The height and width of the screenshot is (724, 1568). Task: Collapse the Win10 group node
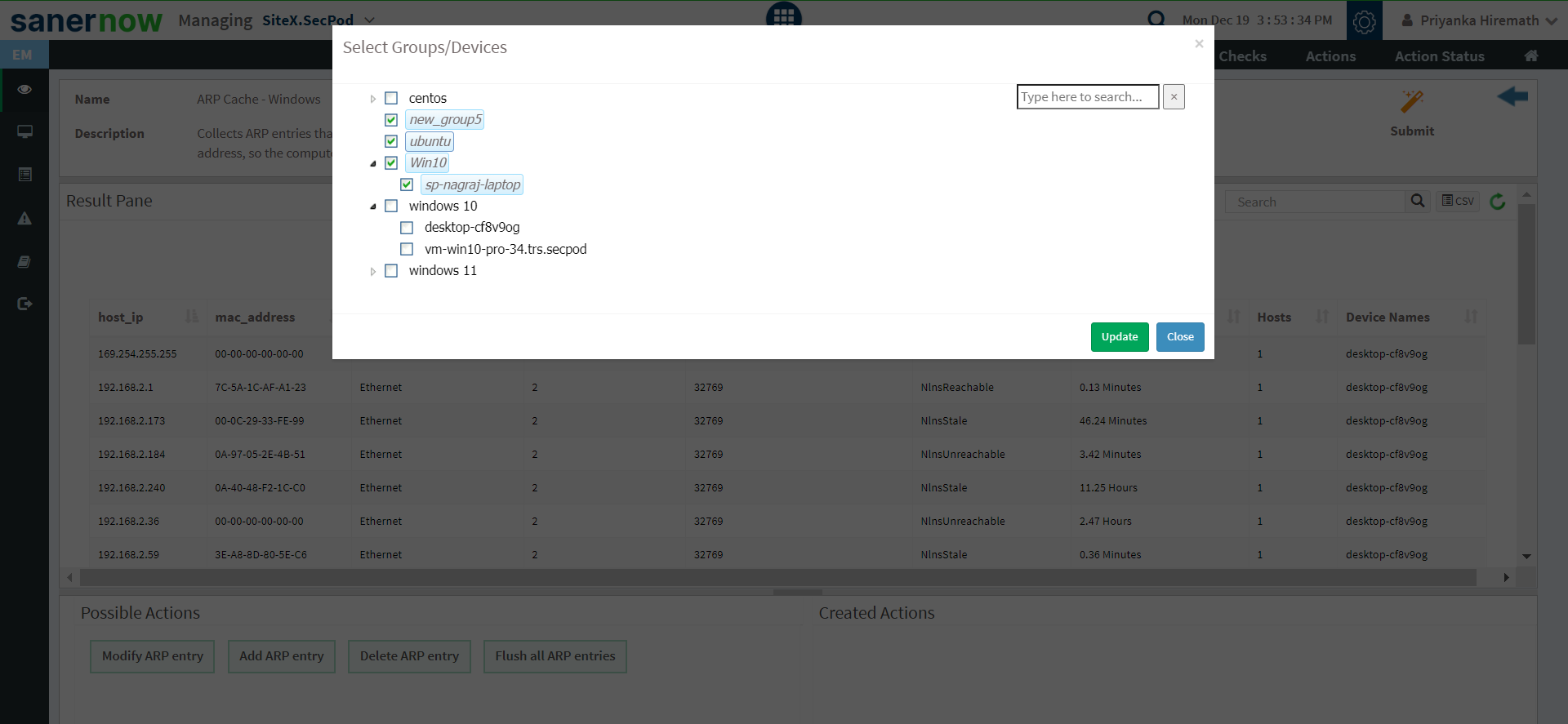373,163
